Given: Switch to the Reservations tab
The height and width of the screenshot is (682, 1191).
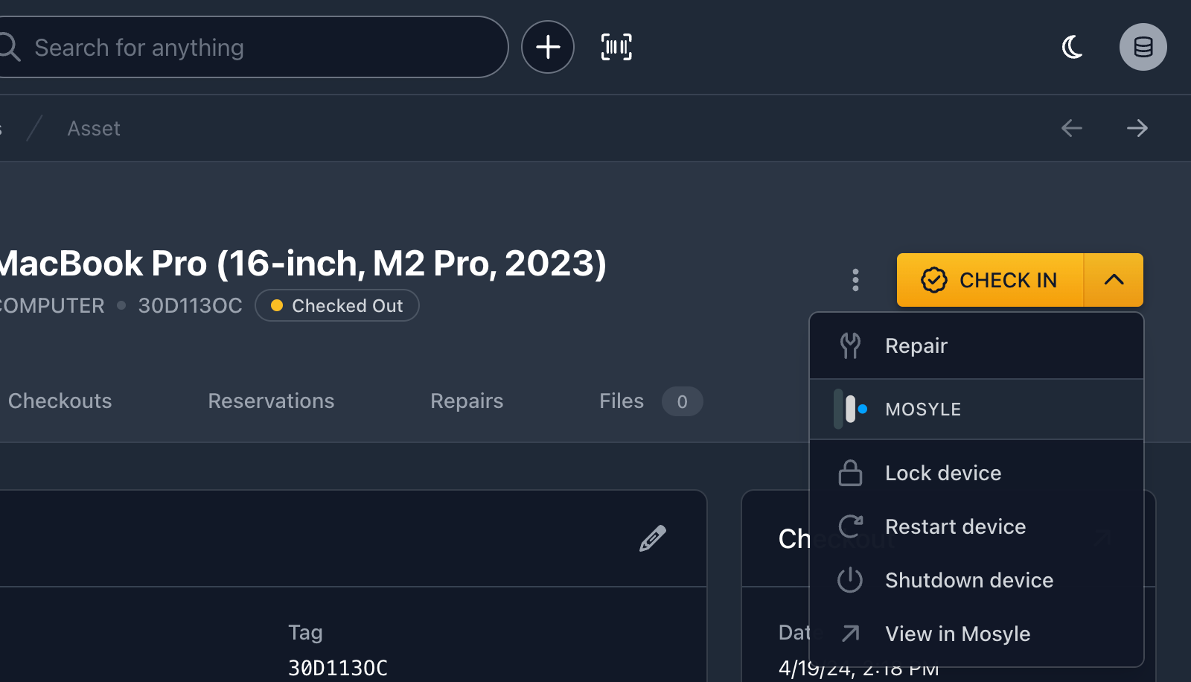Looking at the screenshot, I should coord(271,401).
